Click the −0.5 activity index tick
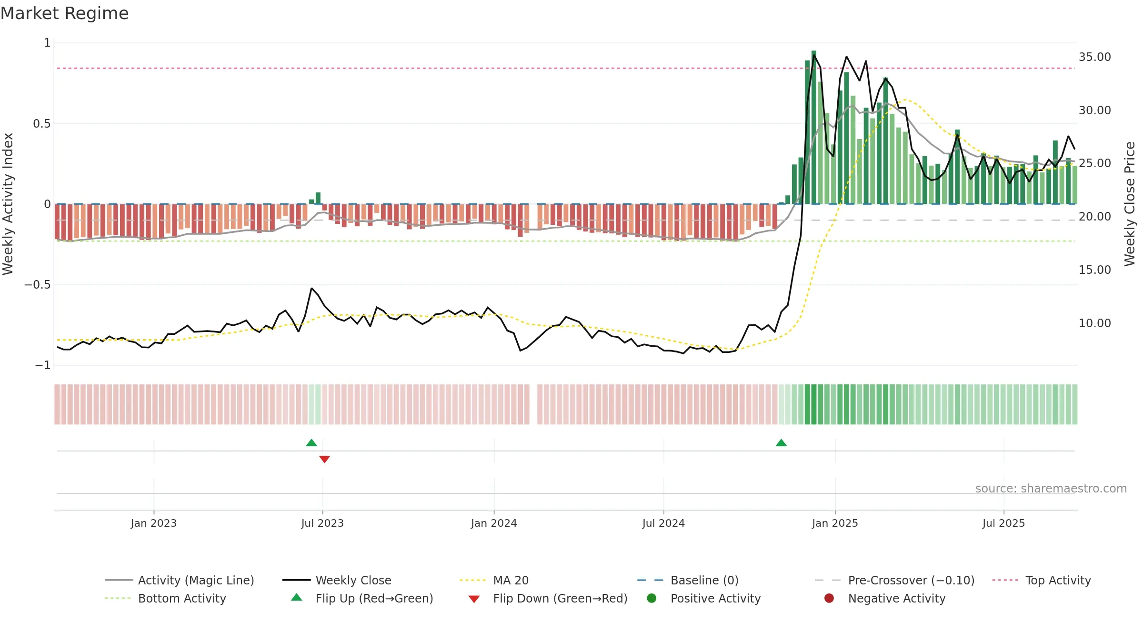This screenshot has width=1143, height=643. (x=37, y=285)
